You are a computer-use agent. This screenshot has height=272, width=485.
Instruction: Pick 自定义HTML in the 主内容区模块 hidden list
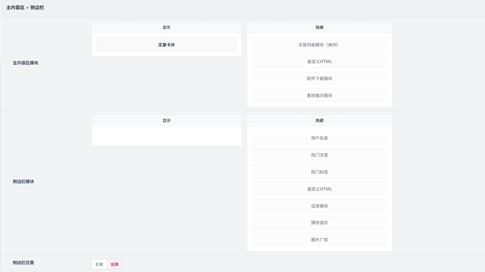319,61
